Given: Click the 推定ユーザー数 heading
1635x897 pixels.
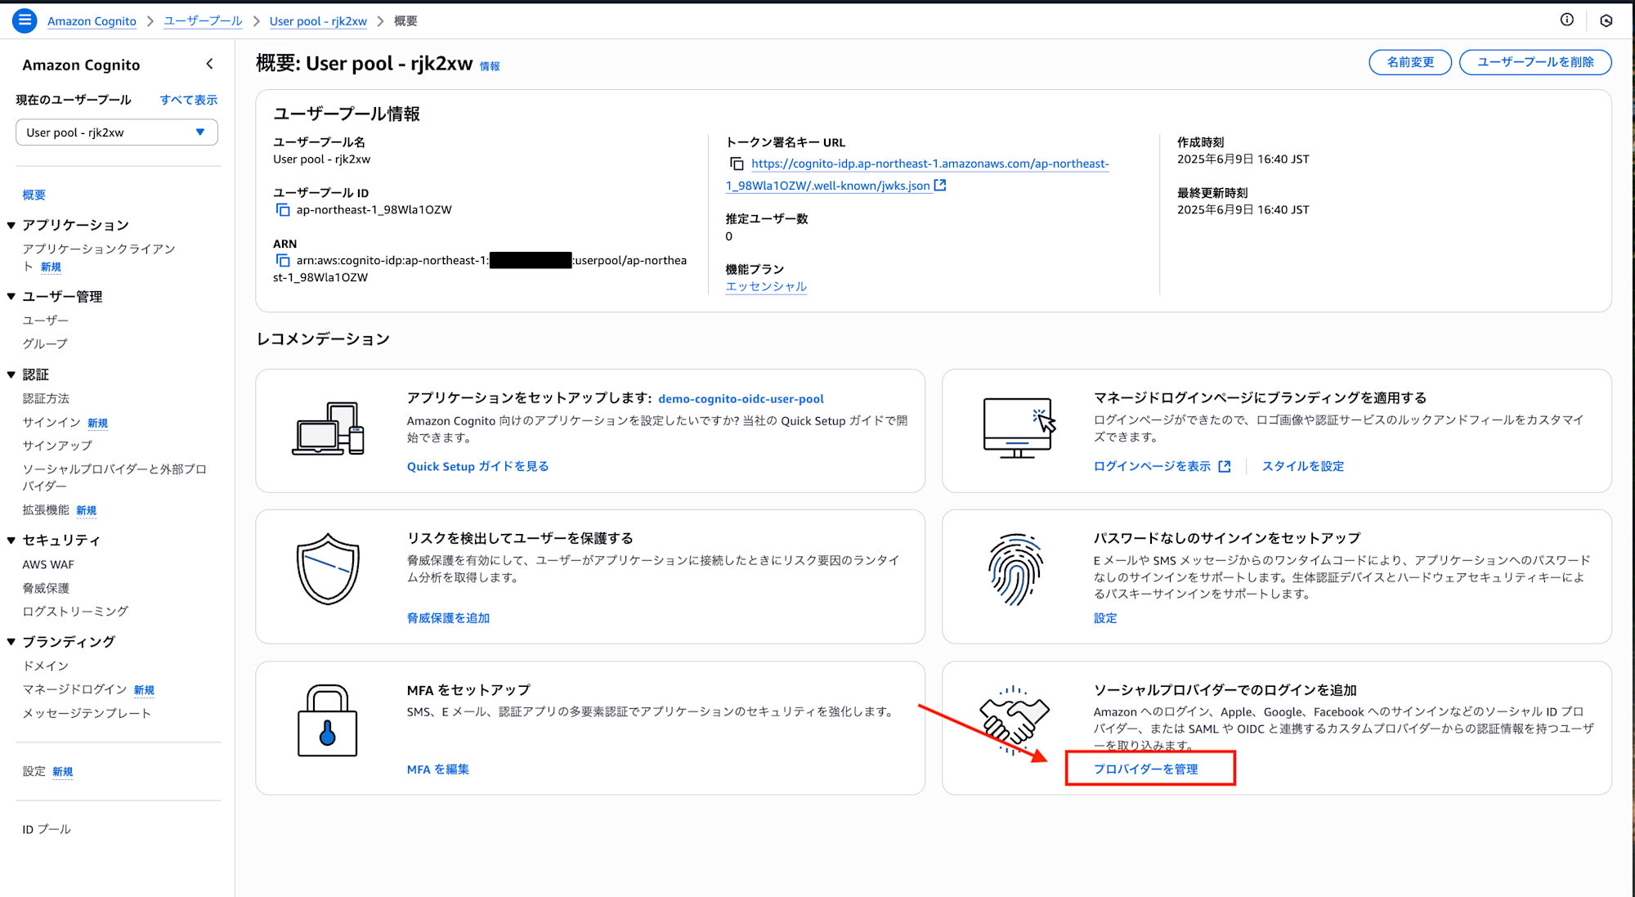Looking at the screenshot, I should pos(767,219).
